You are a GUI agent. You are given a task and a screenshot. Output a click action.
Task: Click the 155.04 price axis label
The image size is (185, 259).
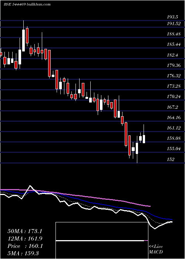(174, 149)
